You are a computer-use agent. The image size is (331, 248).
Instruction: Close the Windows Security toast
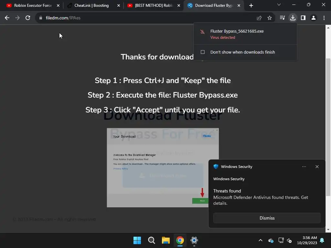pos(317,167)
